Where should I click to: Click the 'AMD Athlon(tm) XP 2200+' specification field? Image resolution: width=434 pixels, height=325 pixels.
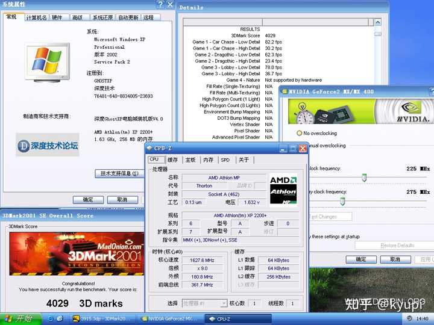coord(241,215)
